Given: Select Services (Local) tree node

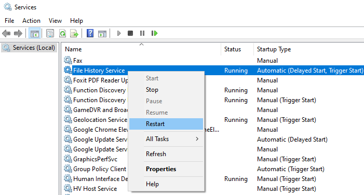Looking at the screenshot, I should click(x=29, y=48).
